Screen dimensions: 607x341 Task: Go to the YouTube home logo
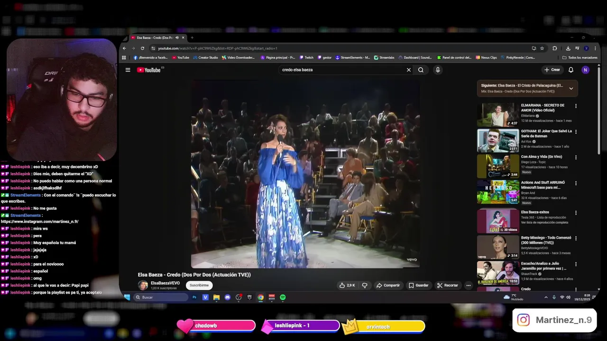point(149,70)
